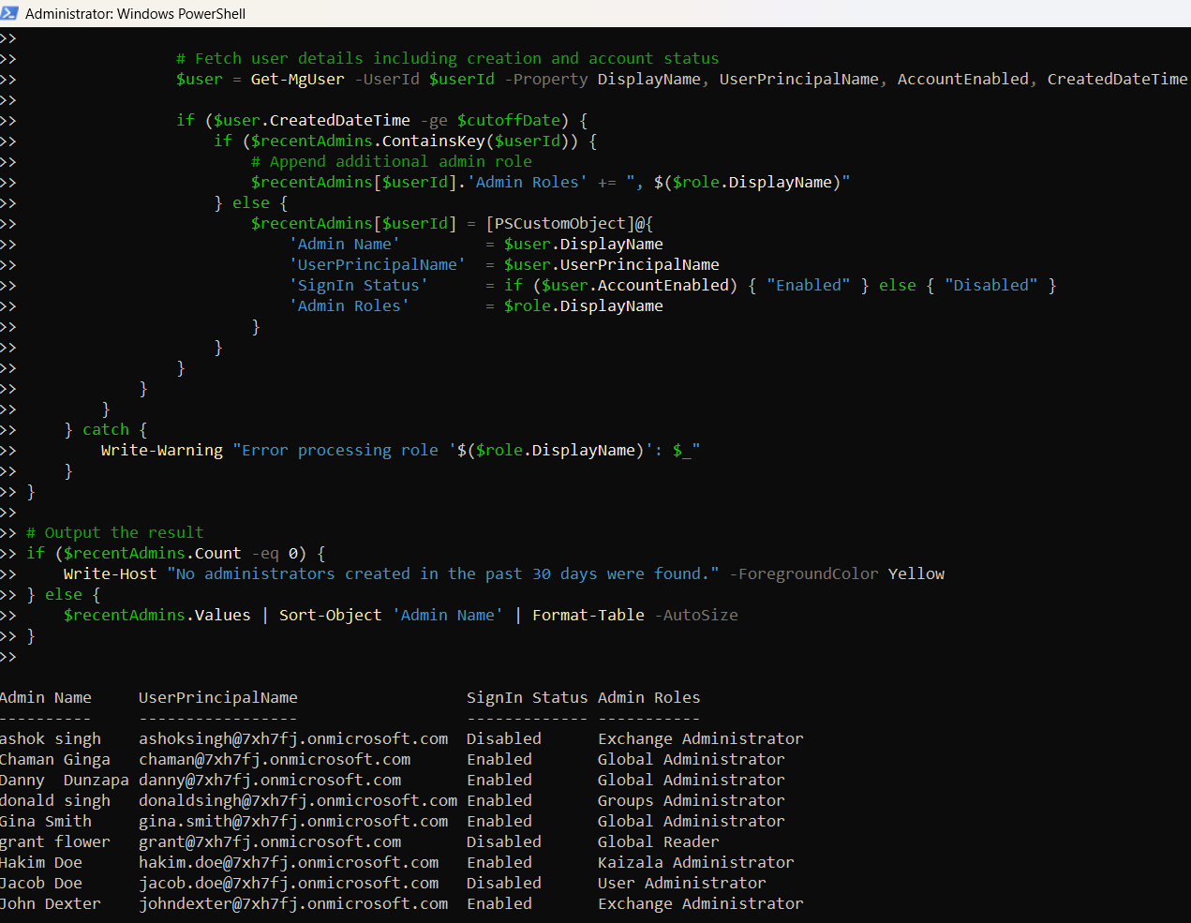The height and width of the screenshot is (923, 1191).
Task: Click the SignIn Status column header in the output
Action: (527, 698)
